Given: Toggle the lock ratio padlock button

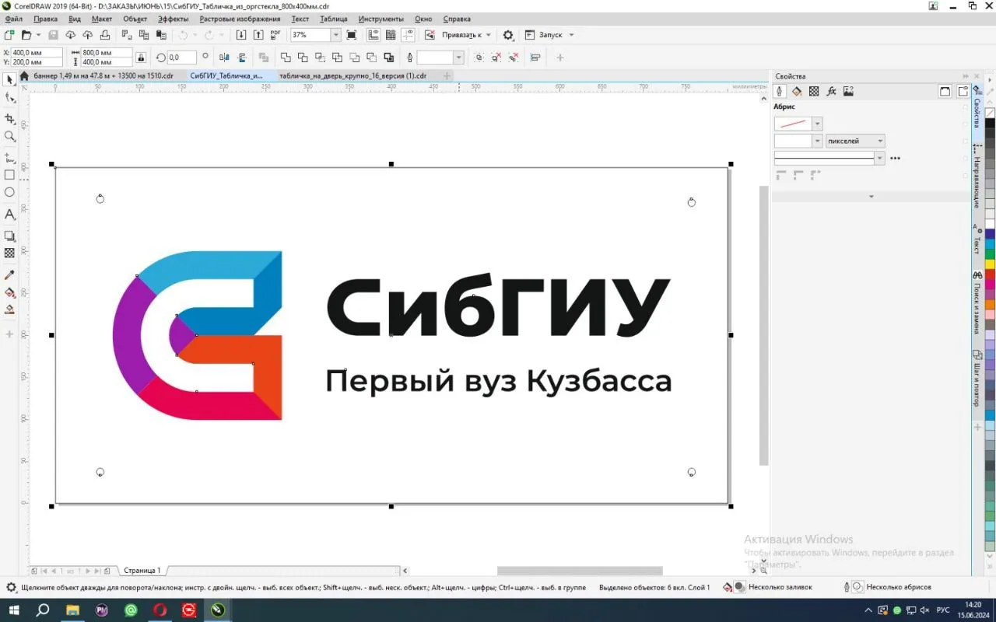Looking at the screenshot, I should tap(141, 58).
